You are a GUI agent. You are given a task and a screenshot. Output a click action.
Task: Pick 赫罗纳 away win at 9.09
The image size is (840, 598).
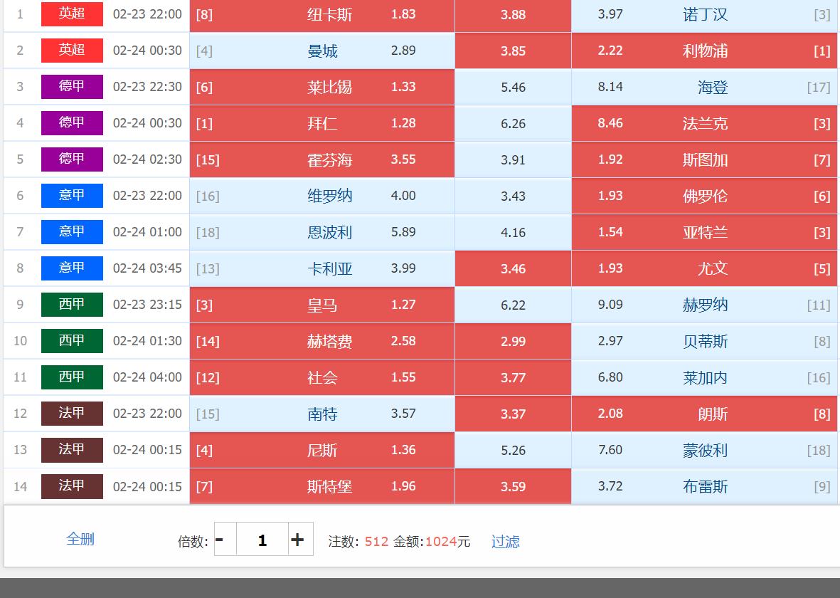(704, 305)
